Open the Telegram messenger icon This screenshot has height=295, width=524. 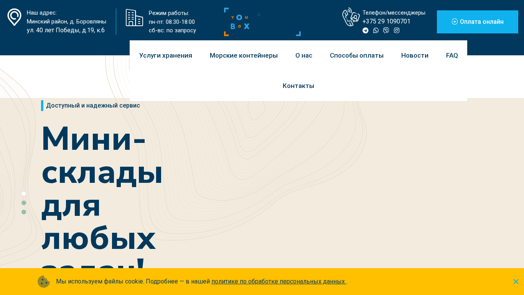click(x=366, y=30)
